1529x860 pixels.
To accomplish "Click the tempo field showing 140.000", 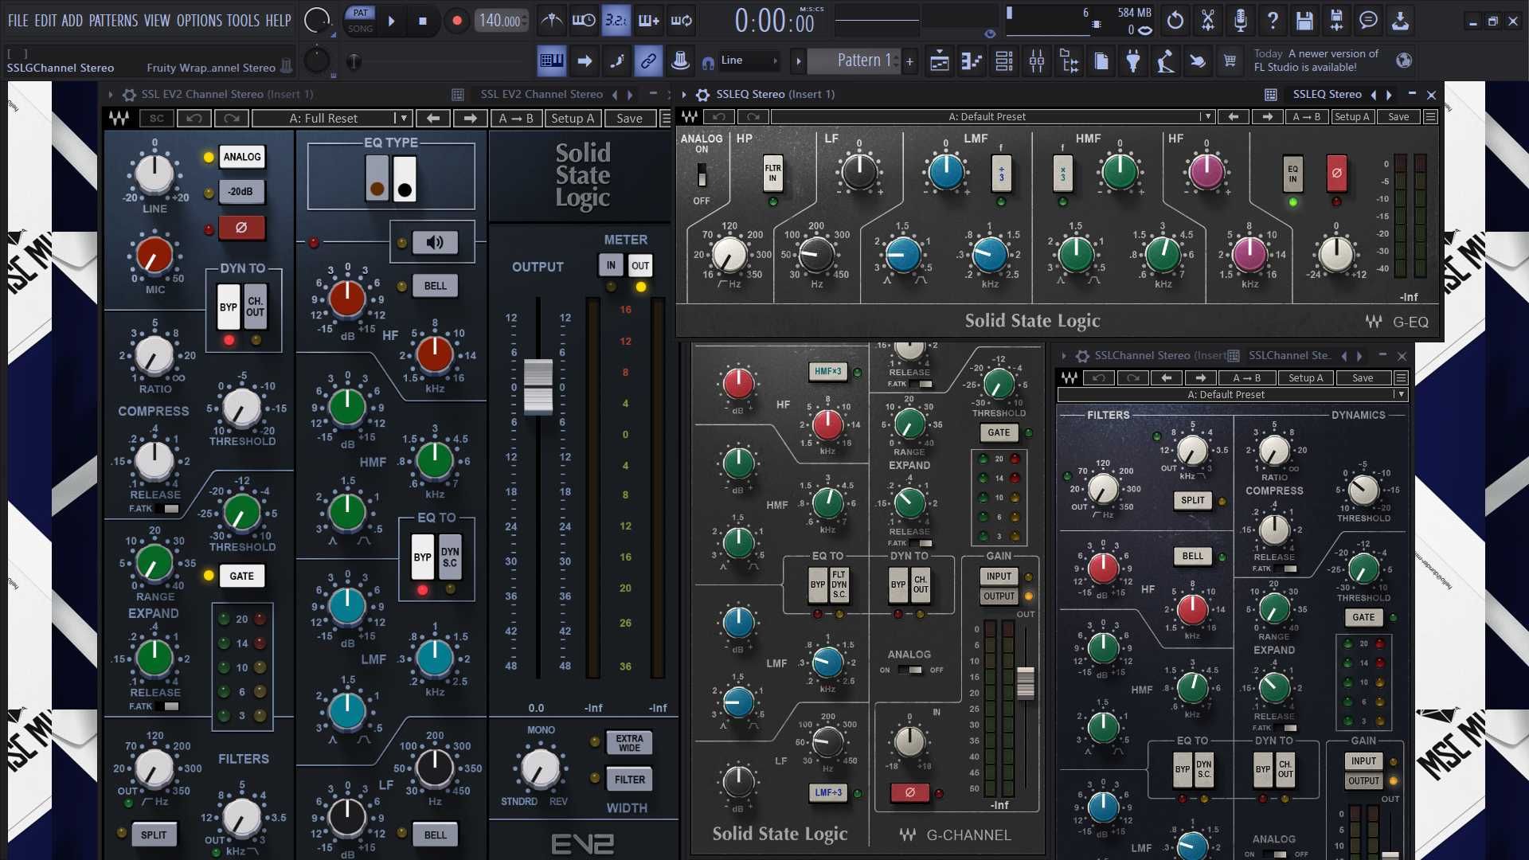I will (501, 21).
